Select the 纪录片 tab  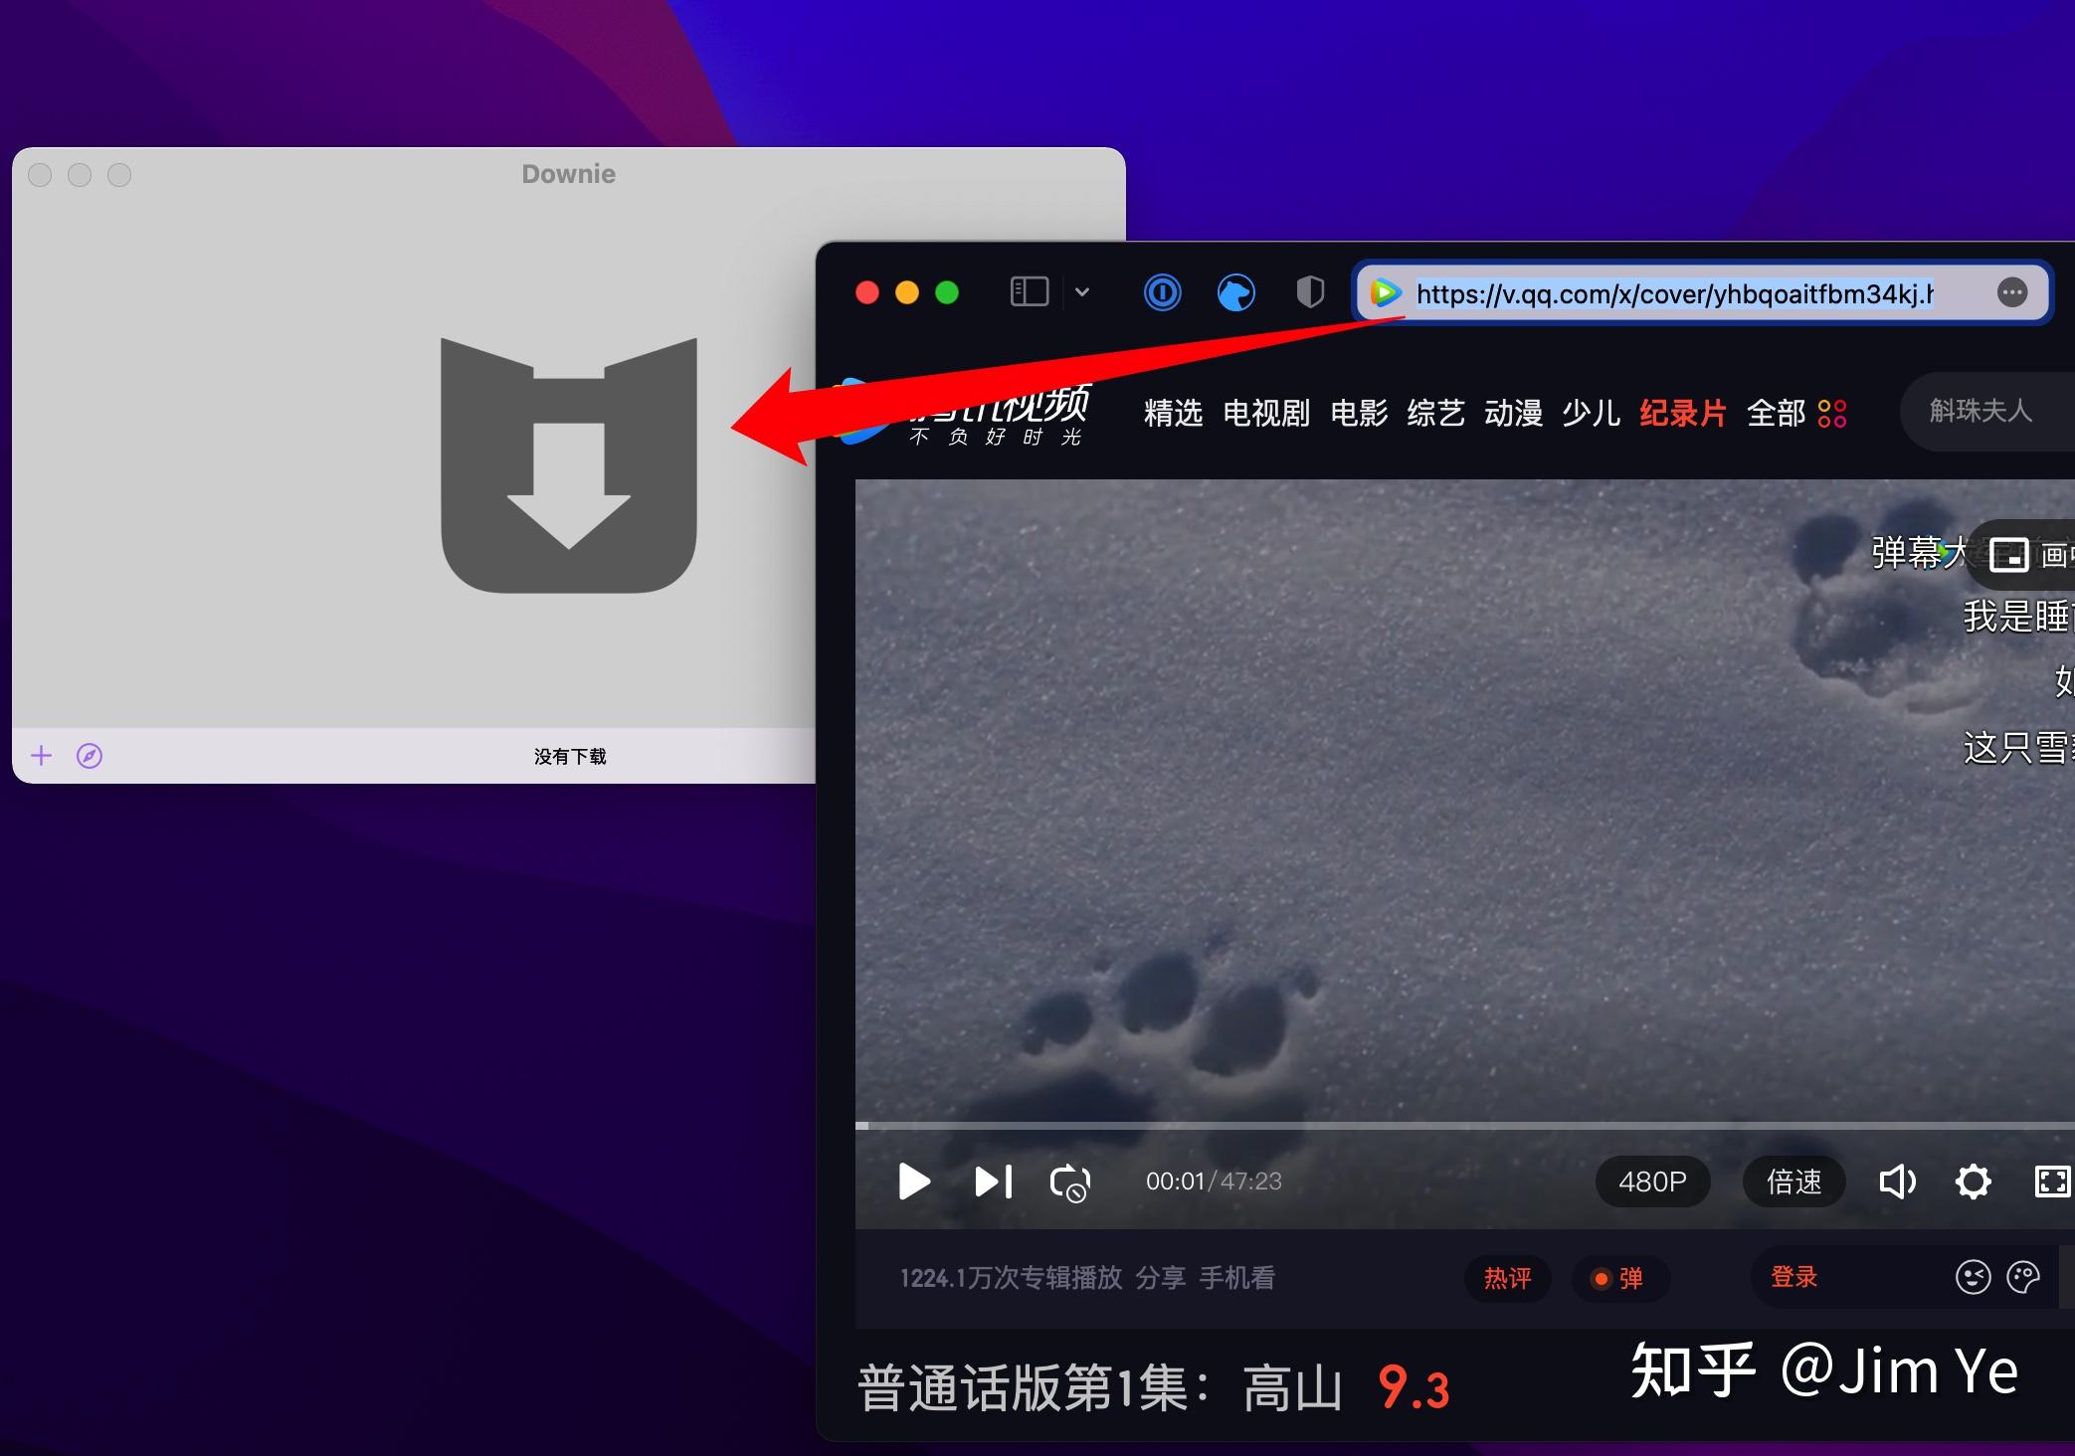coord(1683,413)
